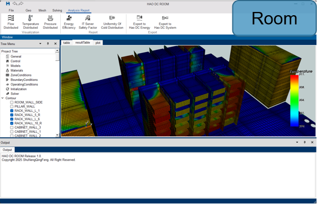Open Tree Menu panel options dropdown
Screen dimensions: 317x204
click(40, 43)
